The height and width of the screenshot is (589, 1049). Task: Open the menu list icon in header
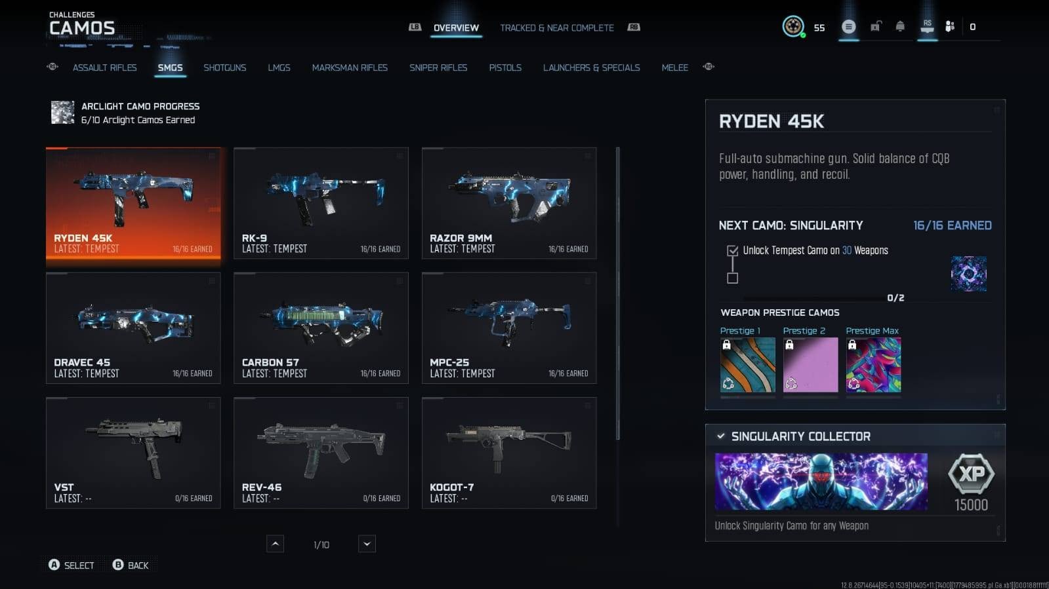849,27
